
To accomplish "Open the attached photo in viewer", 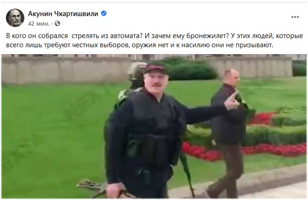I will tap(154, 126).
